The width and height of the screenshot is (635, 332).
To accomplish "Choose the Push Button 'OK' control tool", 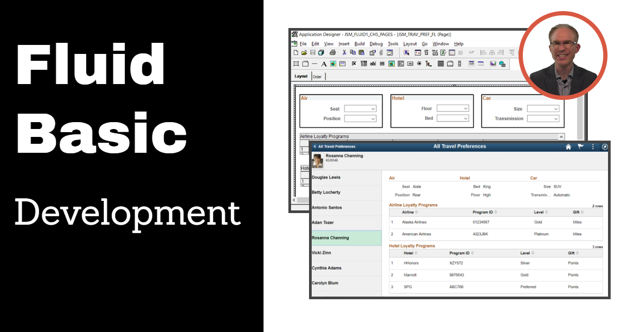I will pyautogui.click(x=410, y=64).
